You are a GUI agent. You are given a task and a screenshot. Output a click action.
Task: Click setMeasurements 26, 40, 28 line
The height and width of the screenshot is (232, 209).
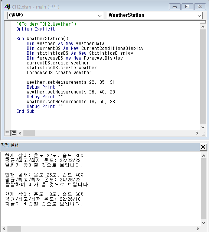click(71, 92)
